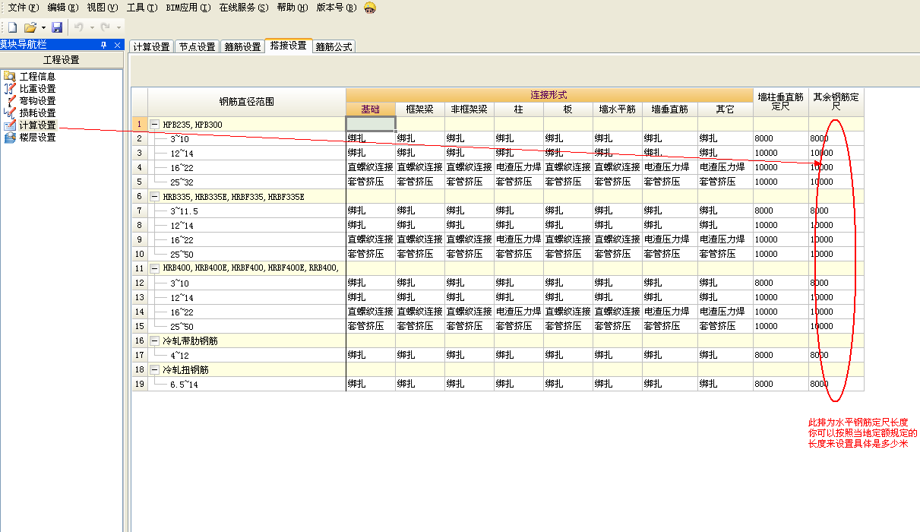Click the 框架梁 column header
920x532 pixels.
tap(419, 109)
